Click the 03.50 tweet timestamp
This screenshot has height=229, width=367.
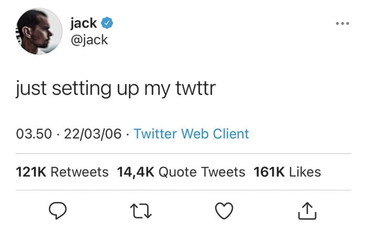pyautogui.click(x=35, y=134)
